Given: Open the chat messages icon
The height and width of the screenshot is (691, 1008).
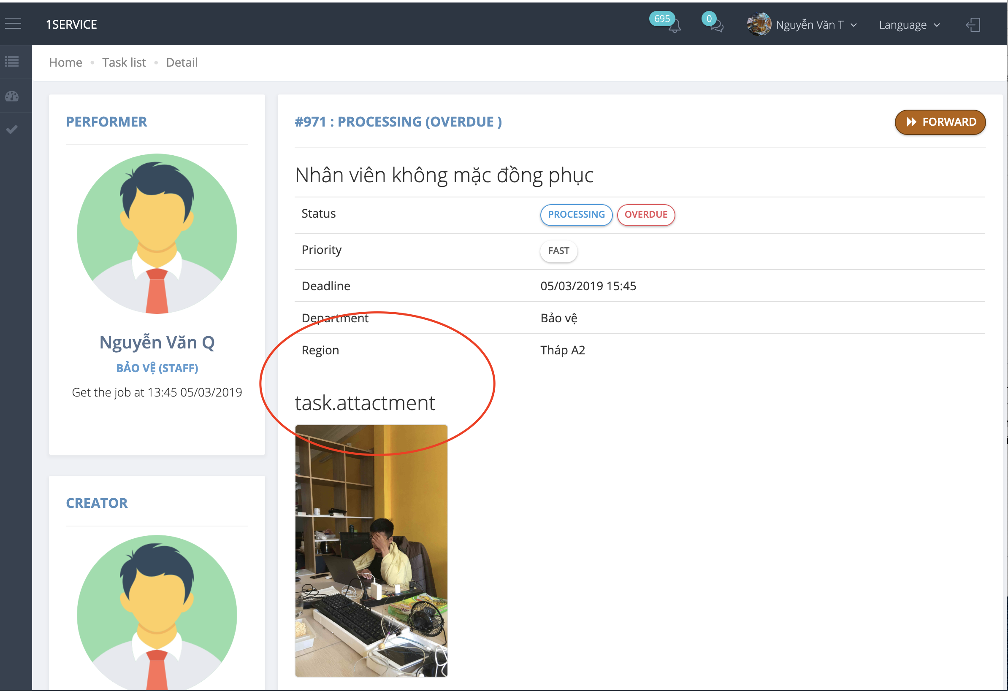Looking at the screenshot, I should pyautogui.click(x=716, y=26).
